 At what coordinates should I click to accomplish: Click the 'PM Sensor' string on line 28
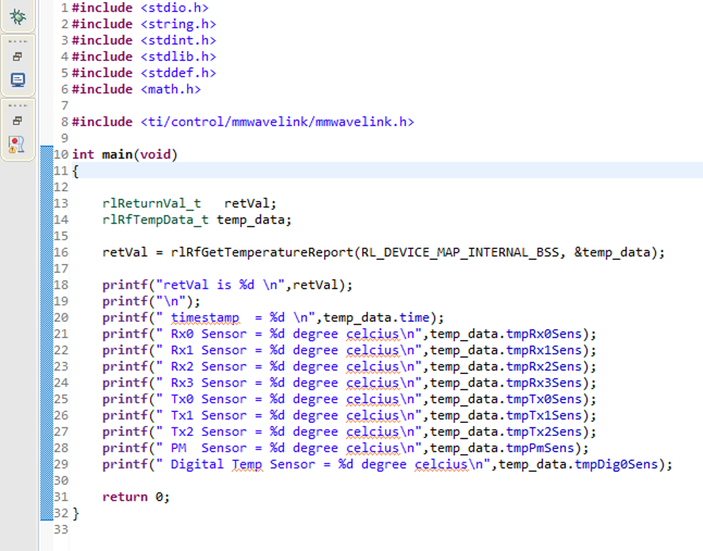[x=208, y=448]
